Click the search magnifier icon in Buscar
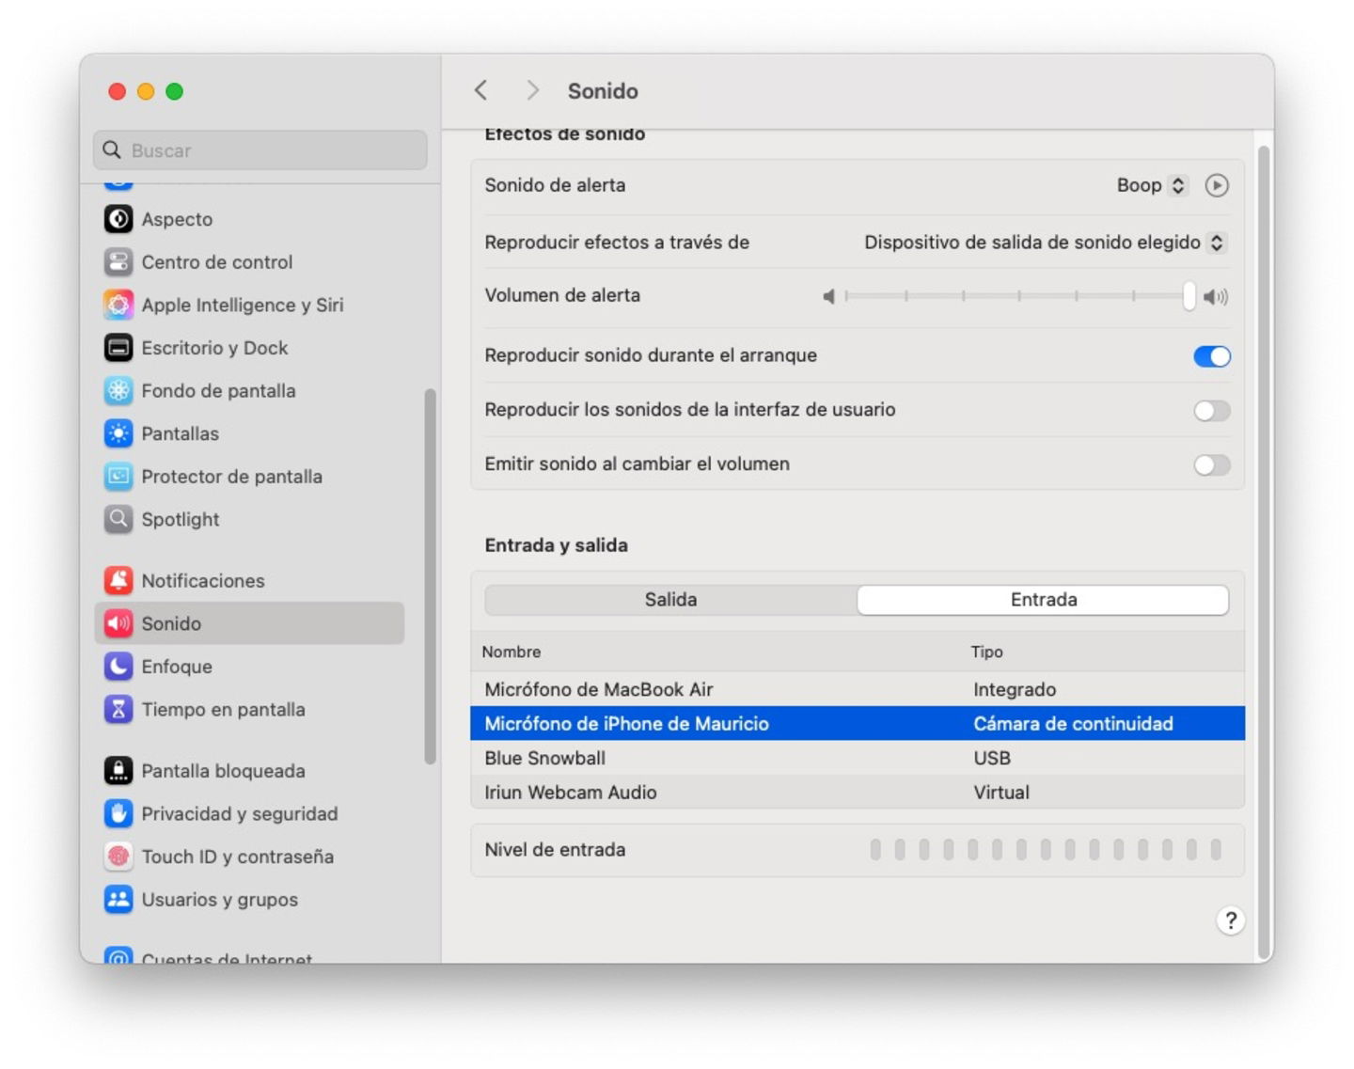This screenshot has width=1354, height=1069. click(112, 150)
